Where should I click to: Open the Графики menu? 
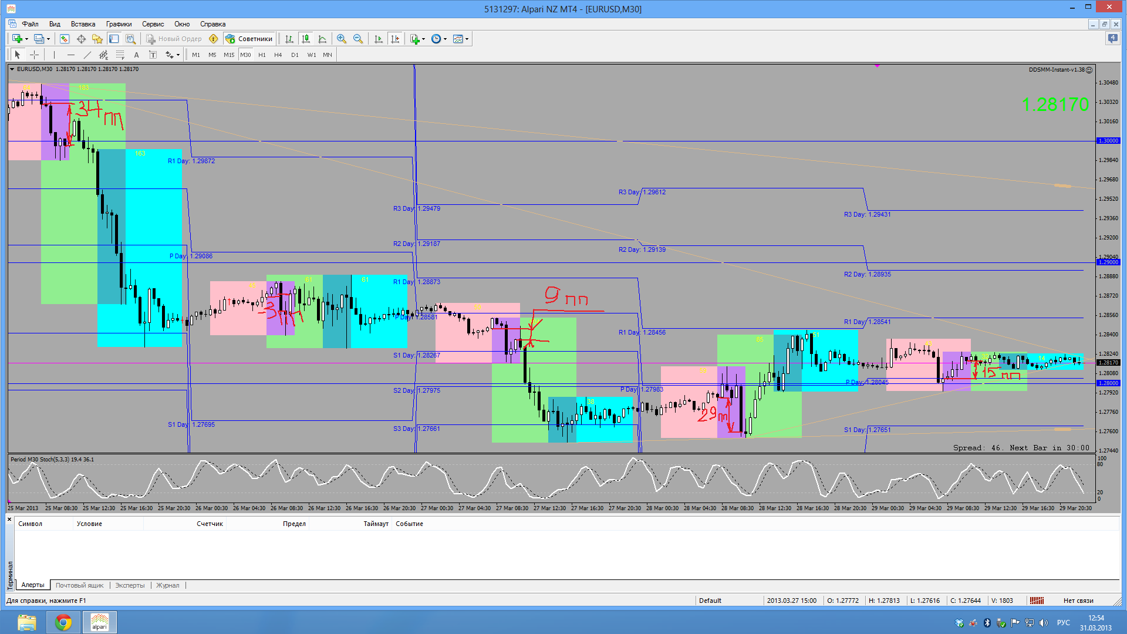coord(119,24)
